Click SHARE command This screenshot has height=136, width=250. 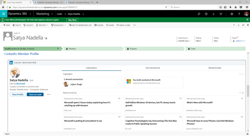(110, 25)
